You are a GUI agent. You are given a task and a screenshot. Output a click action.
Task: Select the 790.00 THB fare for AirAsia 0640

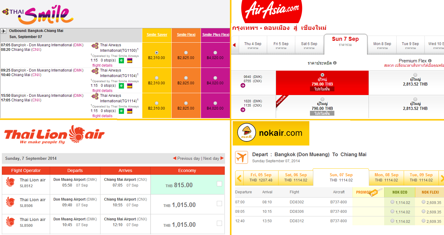point(322,75)
